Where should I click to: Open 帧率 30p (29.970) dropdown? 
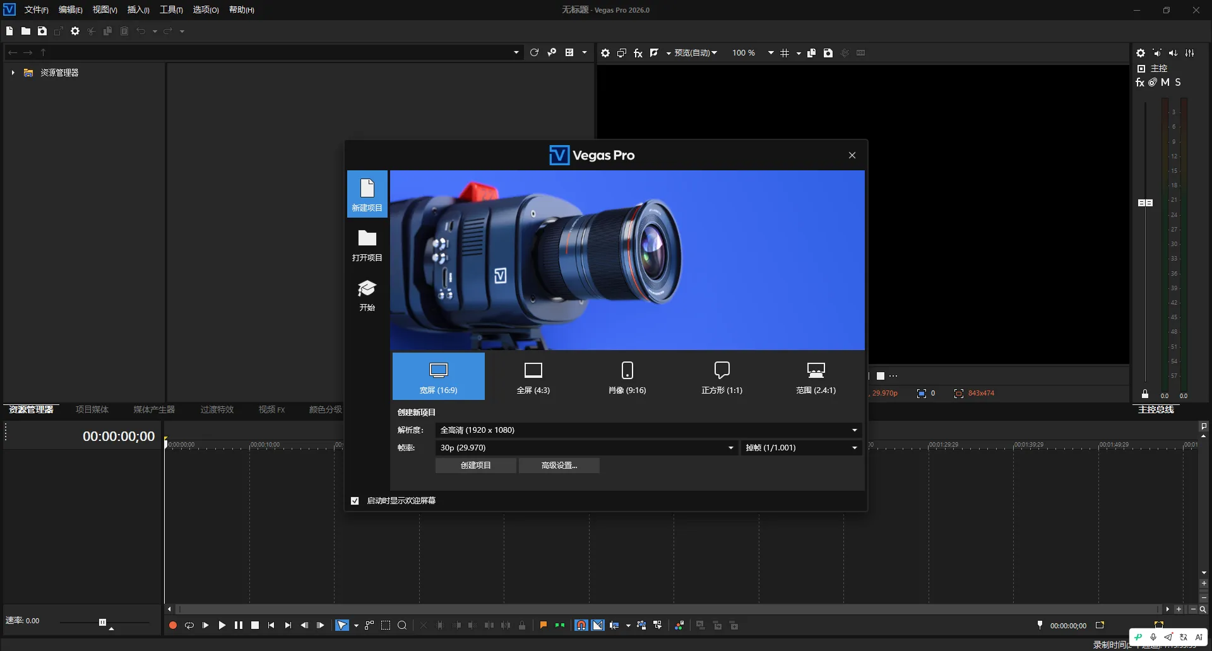pyautogui.click(x=586, y=448)
